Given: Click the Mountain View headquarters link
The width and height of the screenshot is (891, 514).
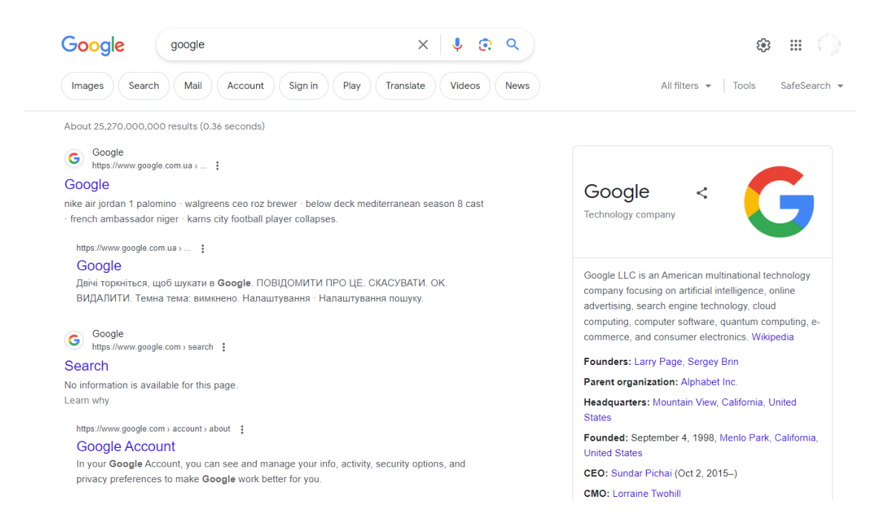Looking at the screenshot, I should pyautogui.click(x=685, y=402).
